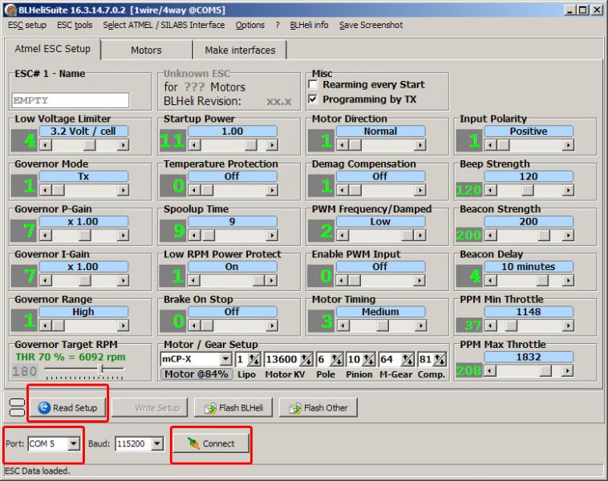The image size is (608, 481).
Task: Click the Flash Other button
Action: pos(318,408)
